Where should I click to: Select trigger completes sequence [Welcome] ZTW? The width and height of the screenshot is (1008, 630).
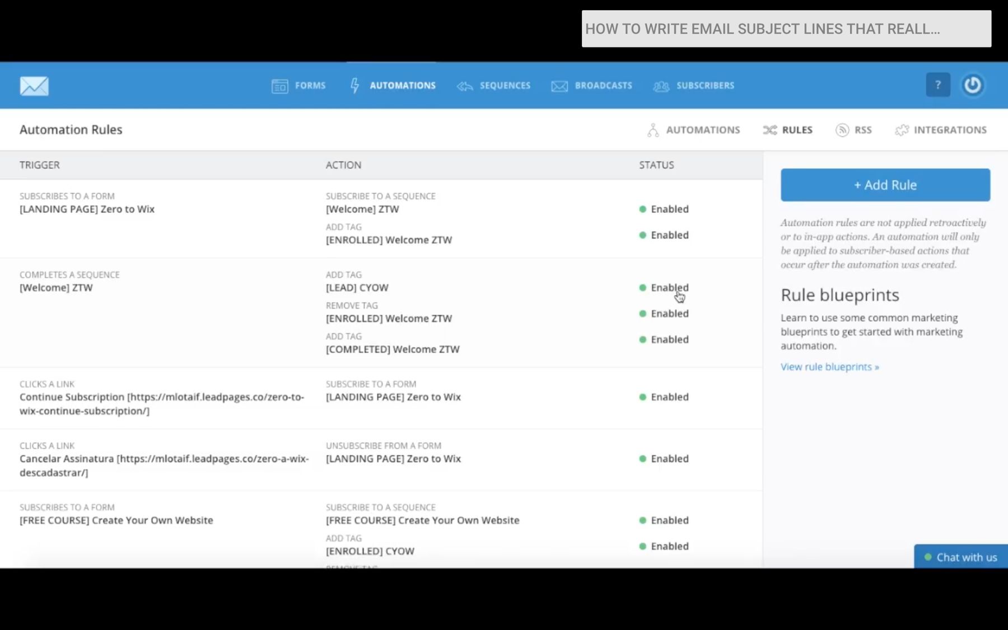pos(56,288)
